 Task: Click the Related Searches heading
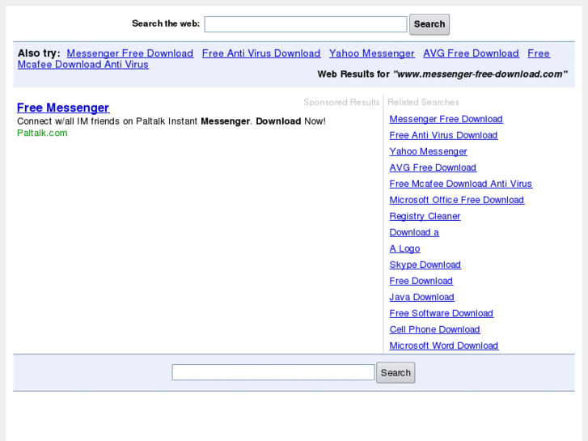423,102
